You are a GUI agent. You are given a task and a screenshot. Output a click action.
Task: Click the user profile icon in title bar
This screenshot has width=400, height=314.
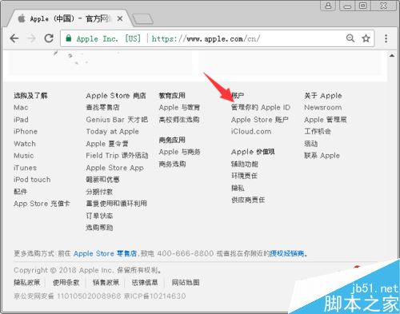pos(328,6)
